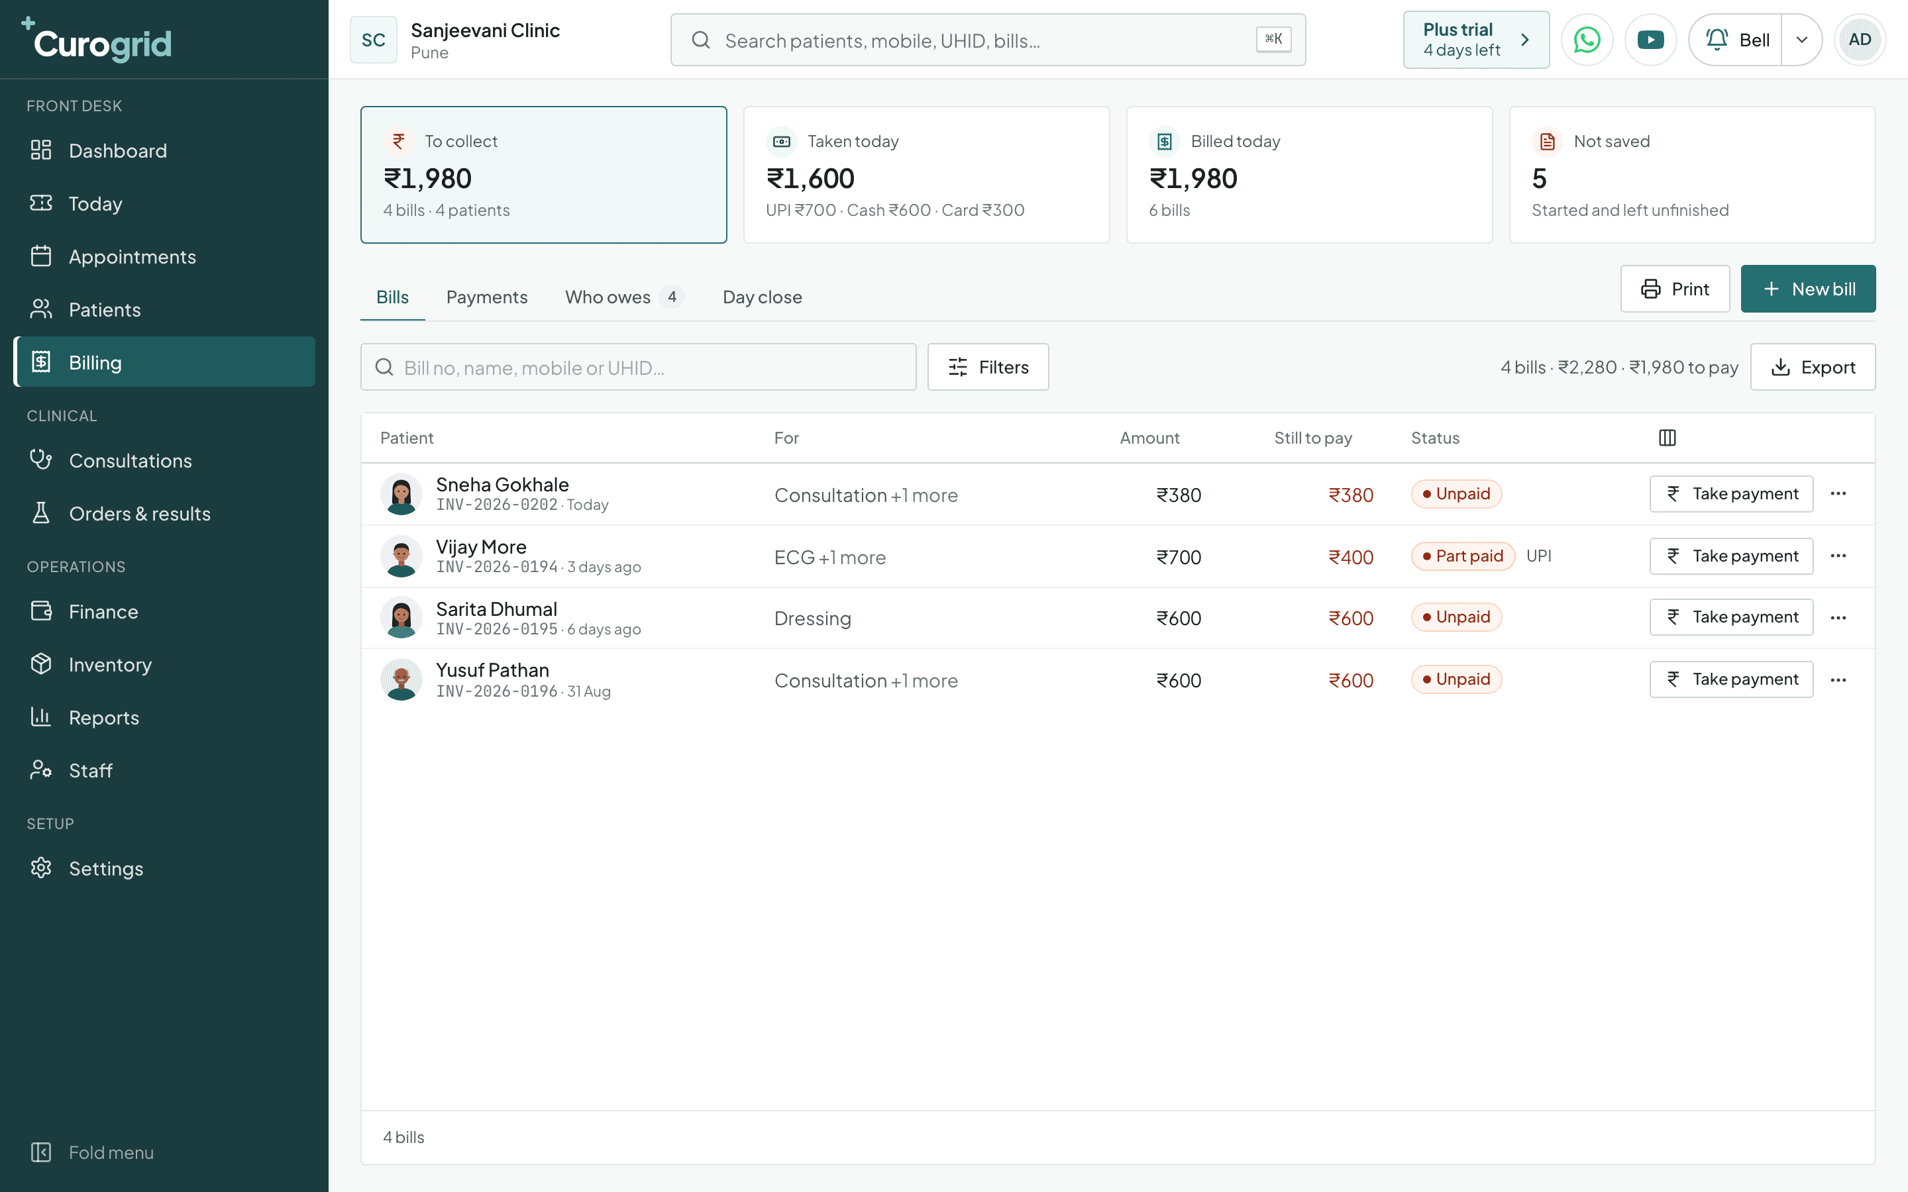Open more options for Vijay More's bill
Viewport: 1908px width, 1192px height.
pos(1838,556)
